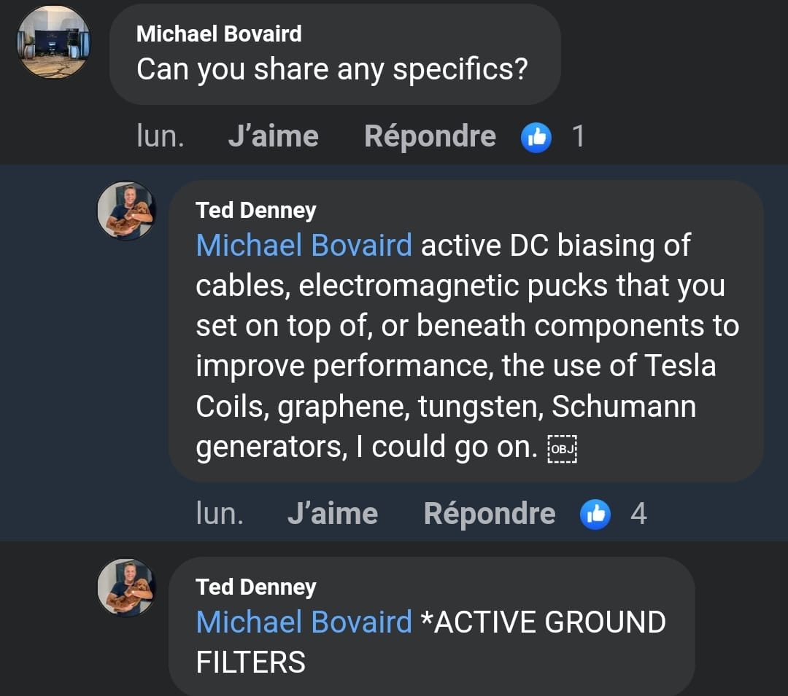Click the Ted Denney name above the DC biasing reply

(256, 211)
